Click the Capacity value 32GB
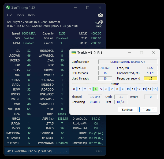 click(62, 33)
